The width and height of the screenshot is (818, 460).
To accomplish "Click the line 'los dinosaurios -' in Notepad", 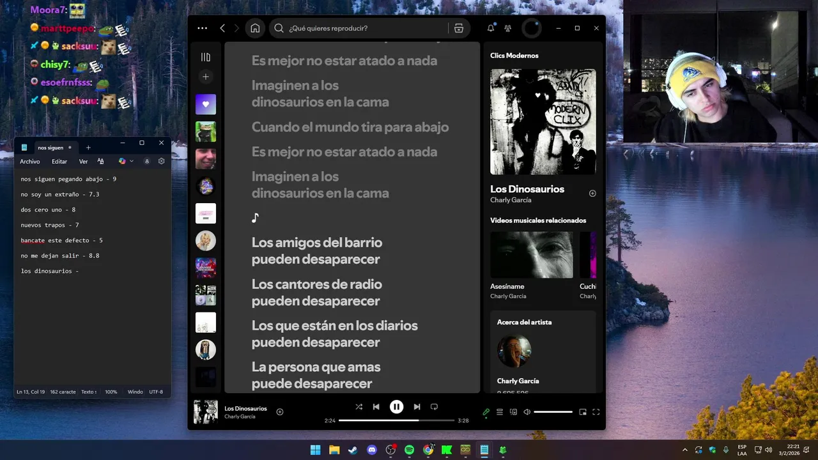I will click(50, 271).
